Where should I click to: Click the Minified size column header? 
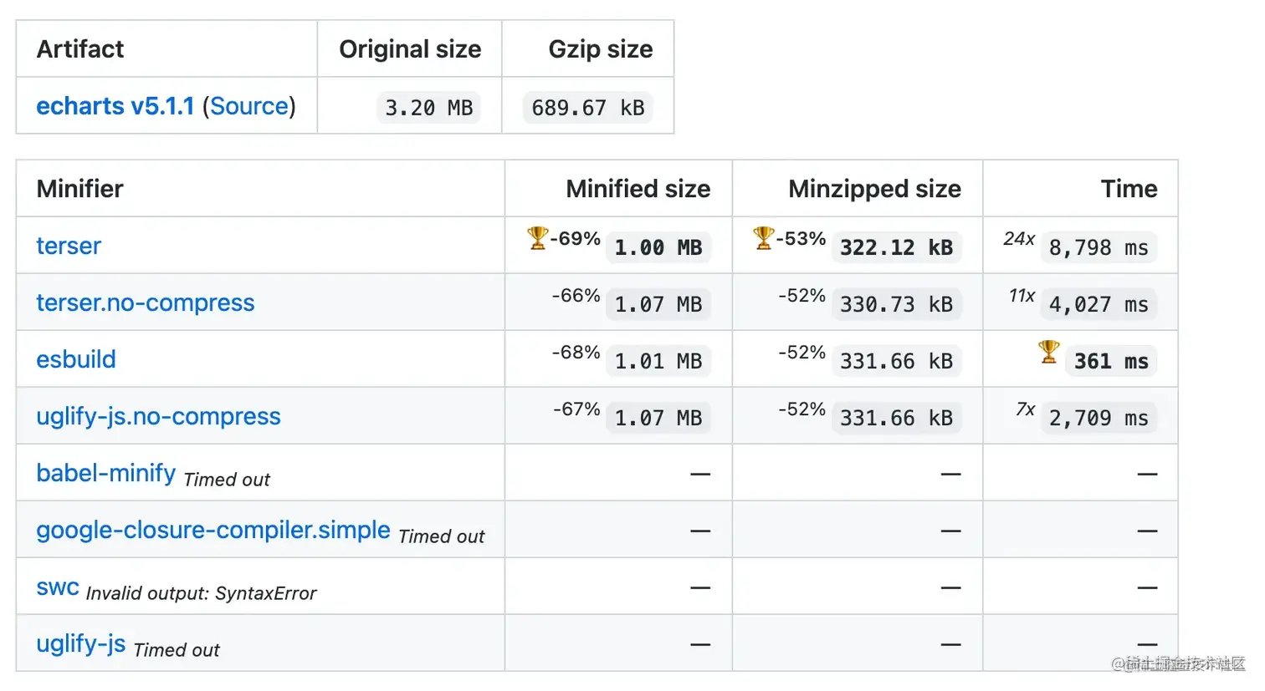[638, 189]
